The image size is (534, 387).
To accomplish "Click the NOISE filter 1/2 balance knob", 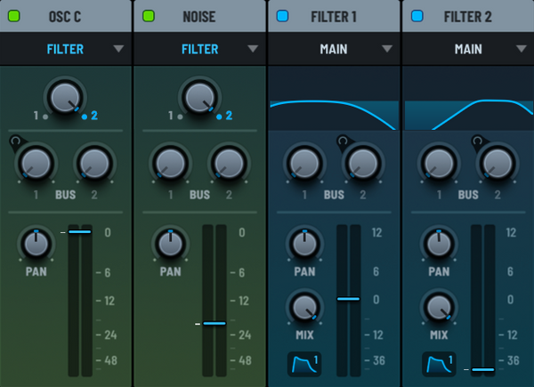I will pyautogui.click(x=199, y=98).
